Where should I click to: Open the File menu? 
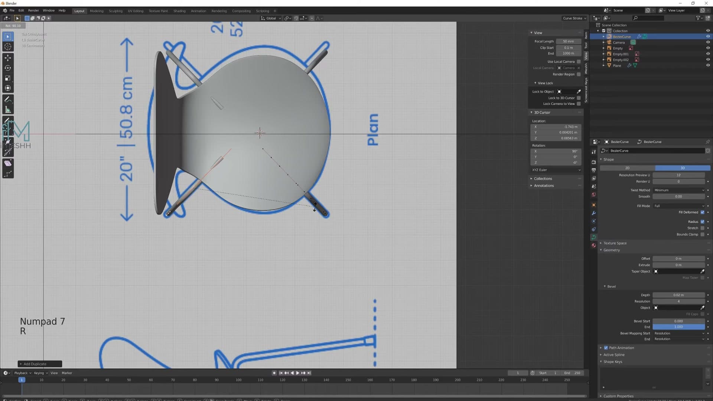[12, 11]
